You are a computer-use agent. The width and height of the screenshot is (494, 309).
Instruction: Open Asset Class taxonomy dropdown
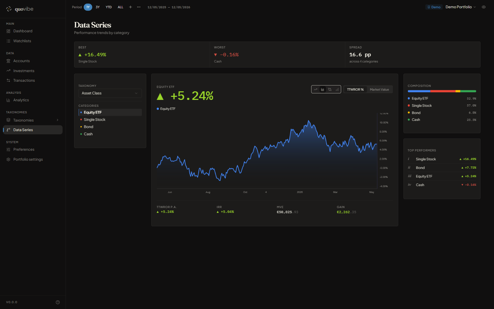[110, 93]
